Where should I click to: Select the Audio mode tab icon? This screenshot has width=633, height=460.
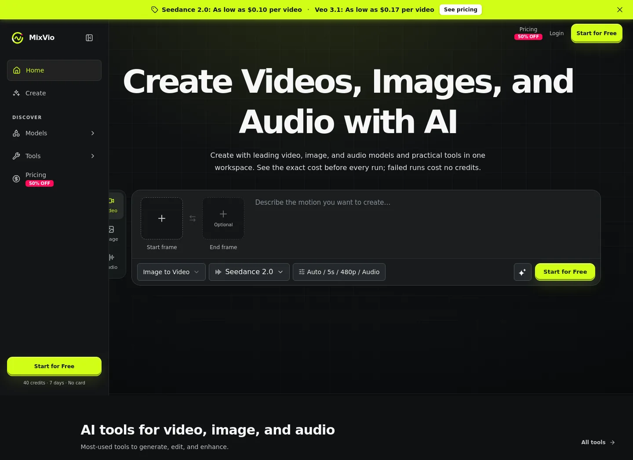(111, 257)
